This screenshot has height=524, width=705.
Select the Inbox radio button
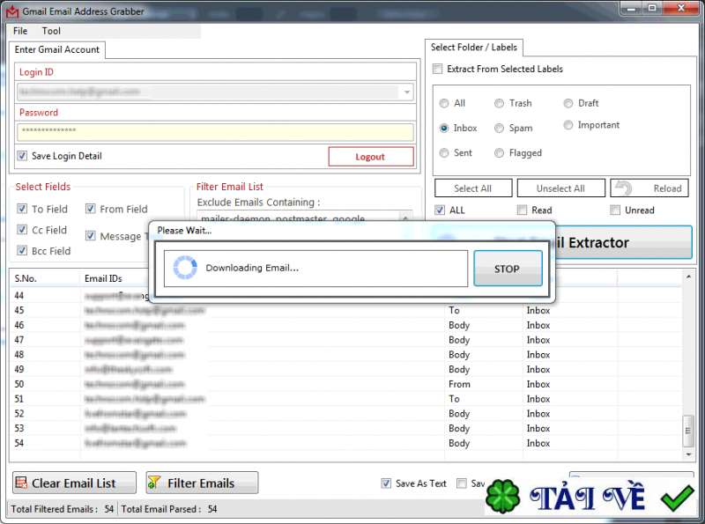[x=444, y=128]
